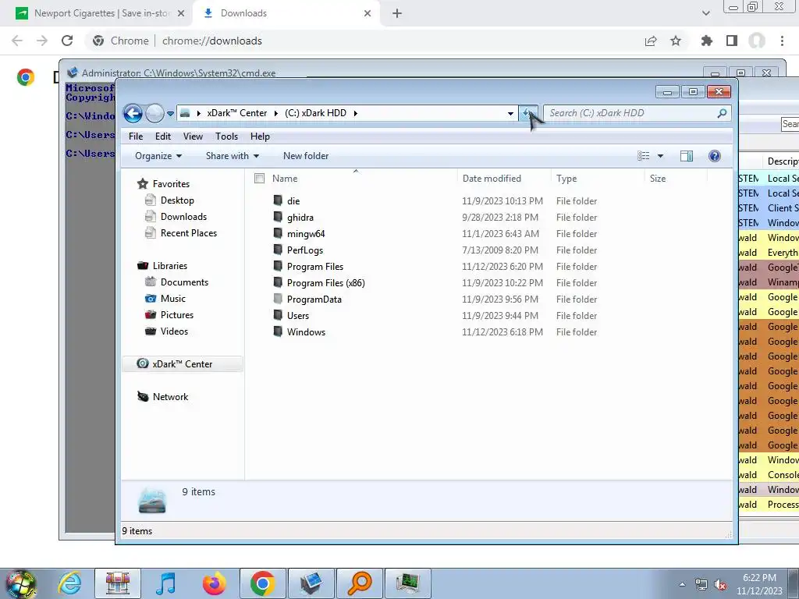Open the Share with dropdown
This screenshot has width=799, height=599.
[x=233, y=156]
